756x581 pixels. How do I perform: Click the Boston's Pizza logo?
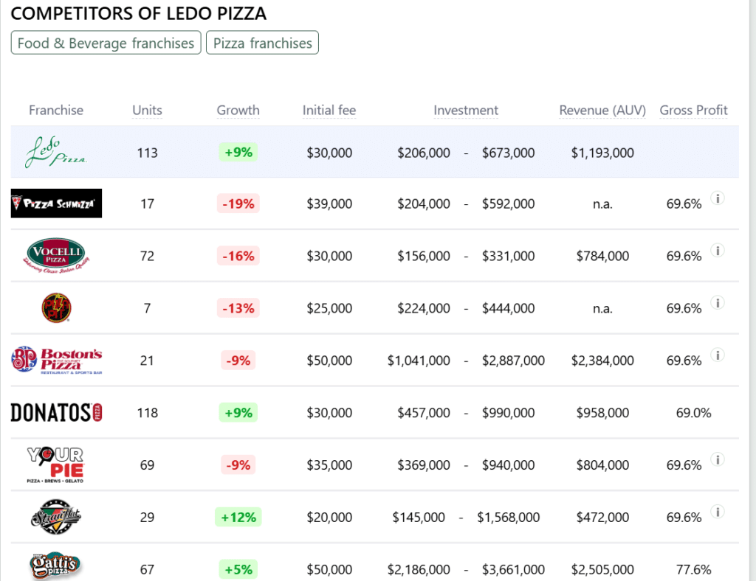[56, 360]
